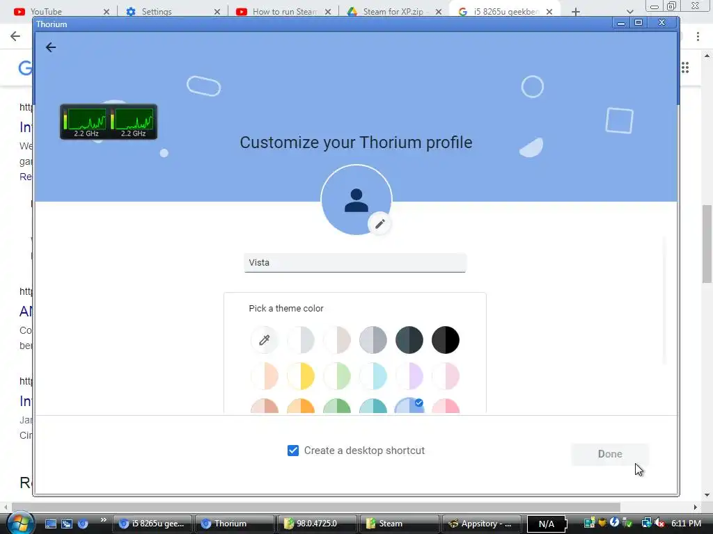713x534 pixels.
Task: Click Switch between windows quick launch icon
Action: (x=67, y=524)
